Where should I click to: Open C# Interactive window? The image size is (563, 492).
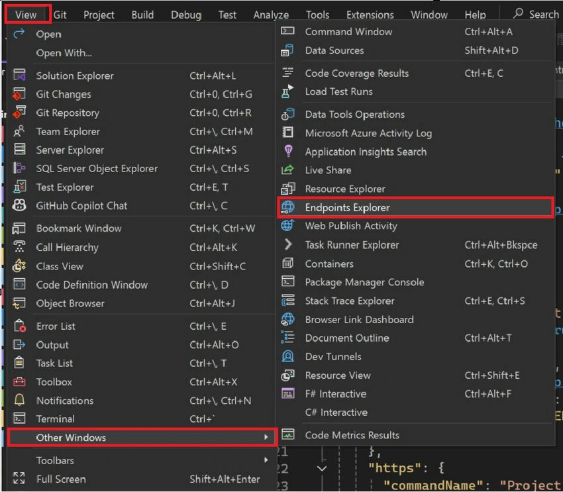point(415,413)
